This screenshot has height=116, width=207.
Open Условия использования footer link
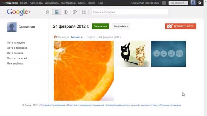coord(53,105)
